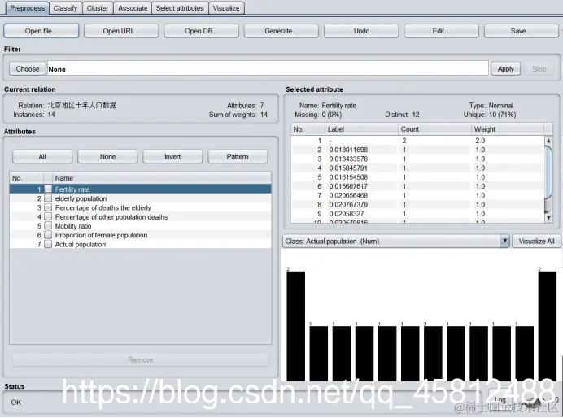Click the Undo button
Screen dimensions: 563x418
pos(361,31)
